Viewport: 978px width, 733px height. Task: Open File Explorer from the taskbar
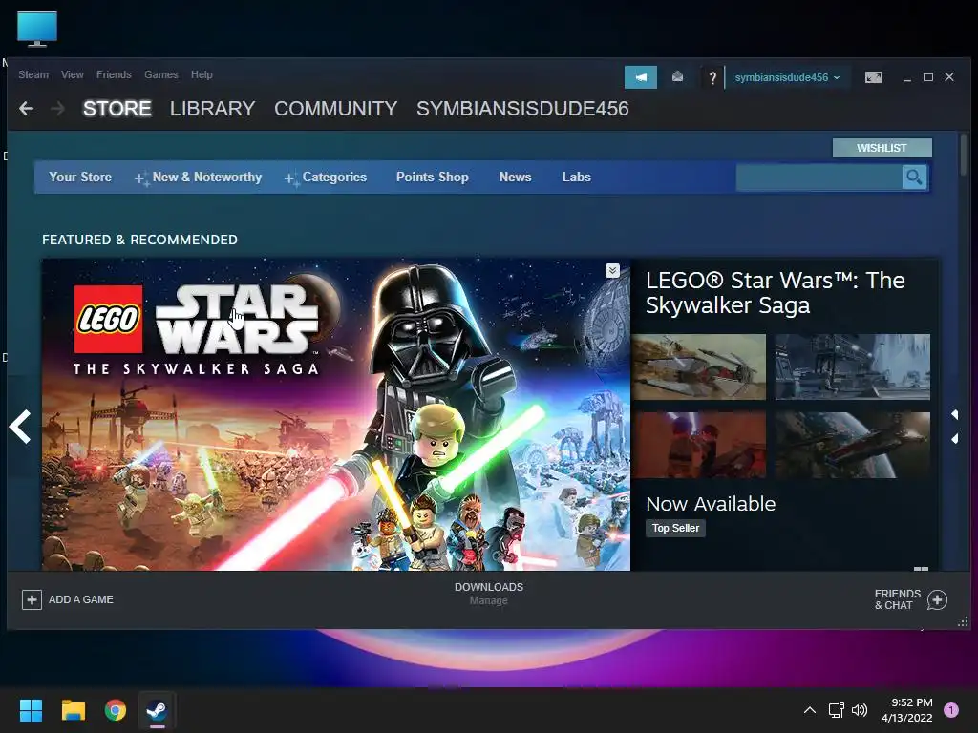[73, 710]
